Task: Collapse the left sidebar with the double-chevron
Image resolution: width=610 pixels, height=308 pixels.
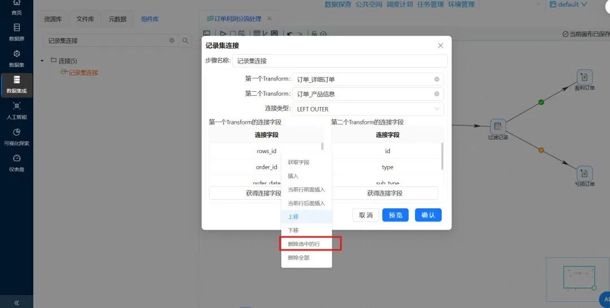Action: tap(16, 303)
